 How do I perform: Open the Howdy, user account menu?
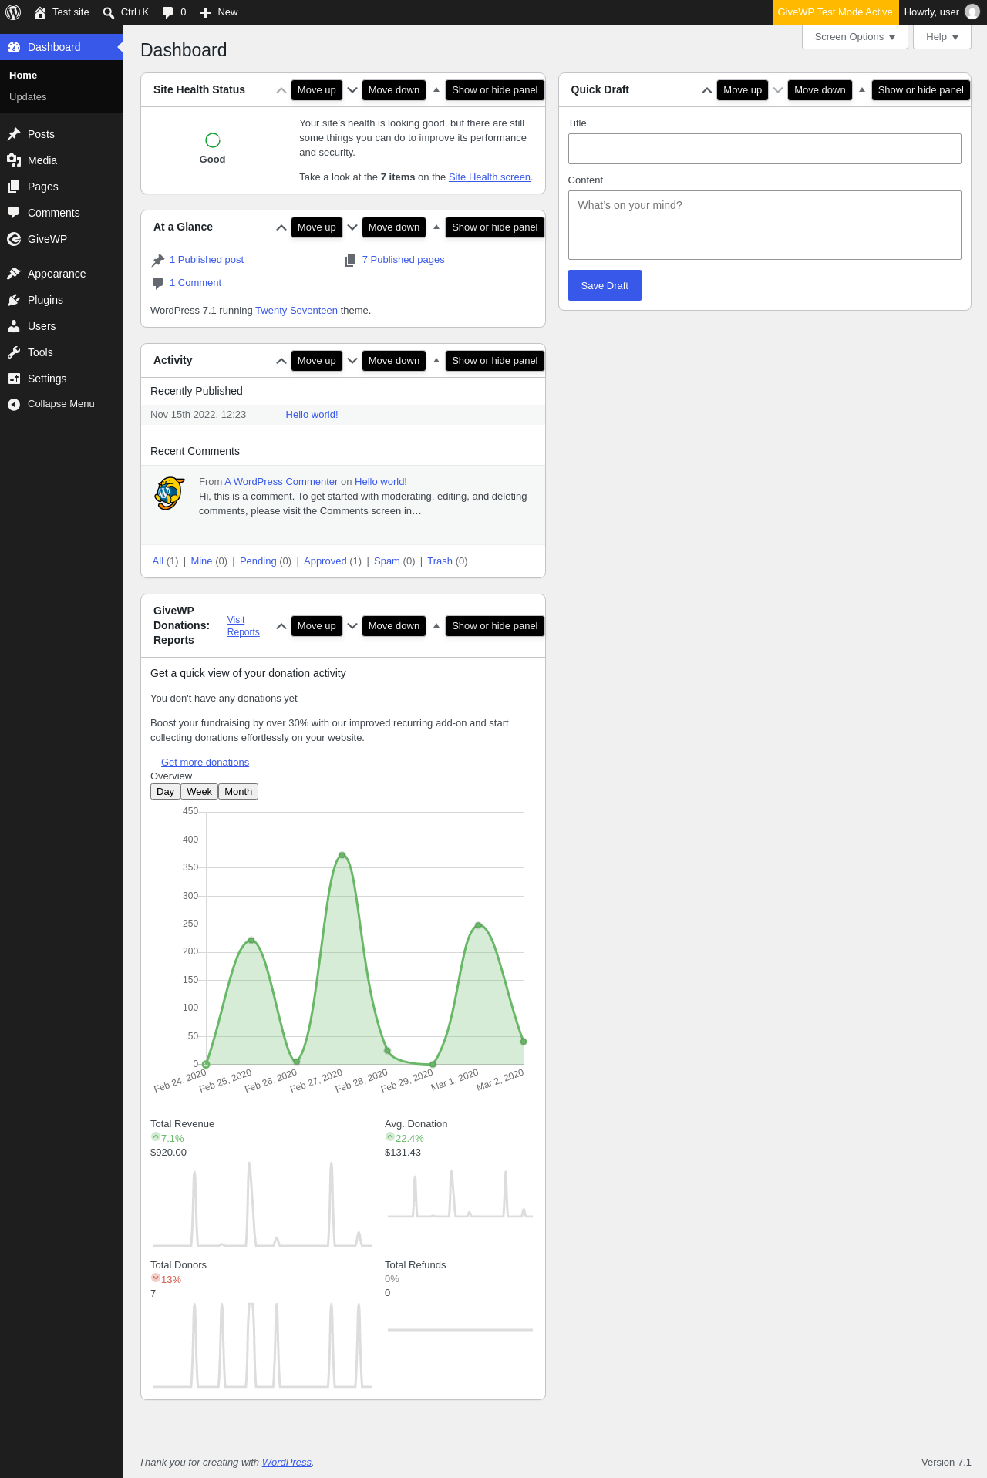click(x=942, y=12)
